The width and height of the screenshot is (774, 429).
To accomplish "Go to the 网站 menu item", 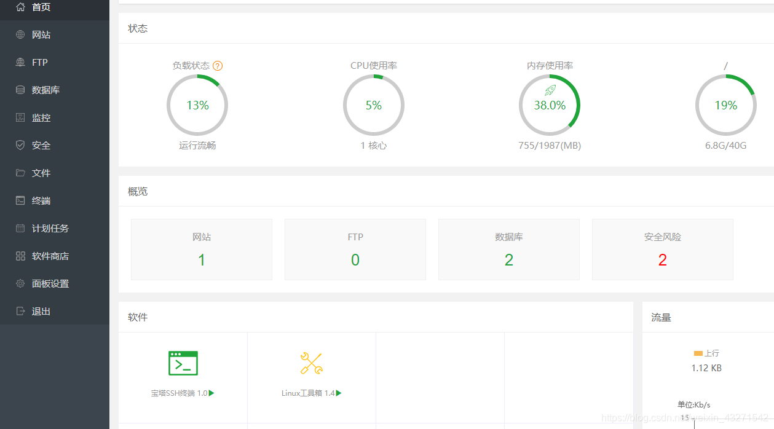I will 55,35.
